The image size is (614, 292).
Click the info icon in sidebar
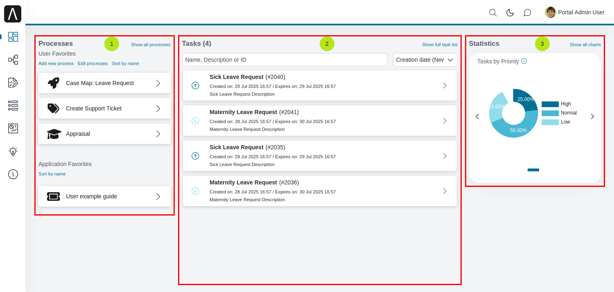point(13,174)
